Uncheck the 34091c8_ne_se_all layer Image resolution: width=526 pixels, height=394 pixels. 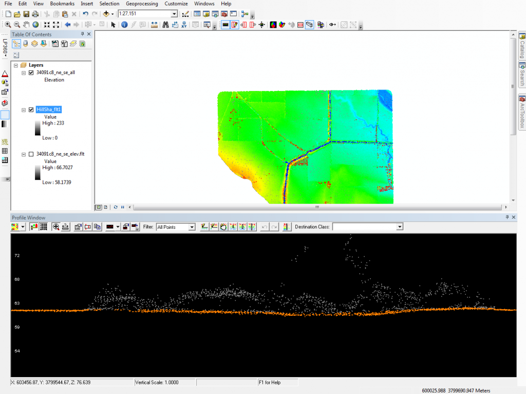(31, 72)
